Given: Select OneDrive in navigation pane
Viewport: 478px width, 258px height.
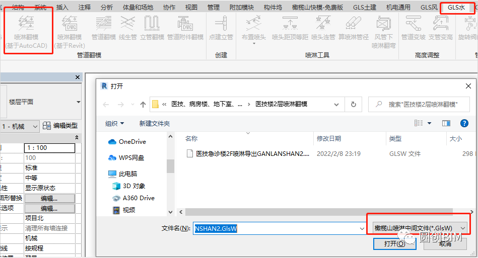Looking at the screenshot, I should point(127,142).
